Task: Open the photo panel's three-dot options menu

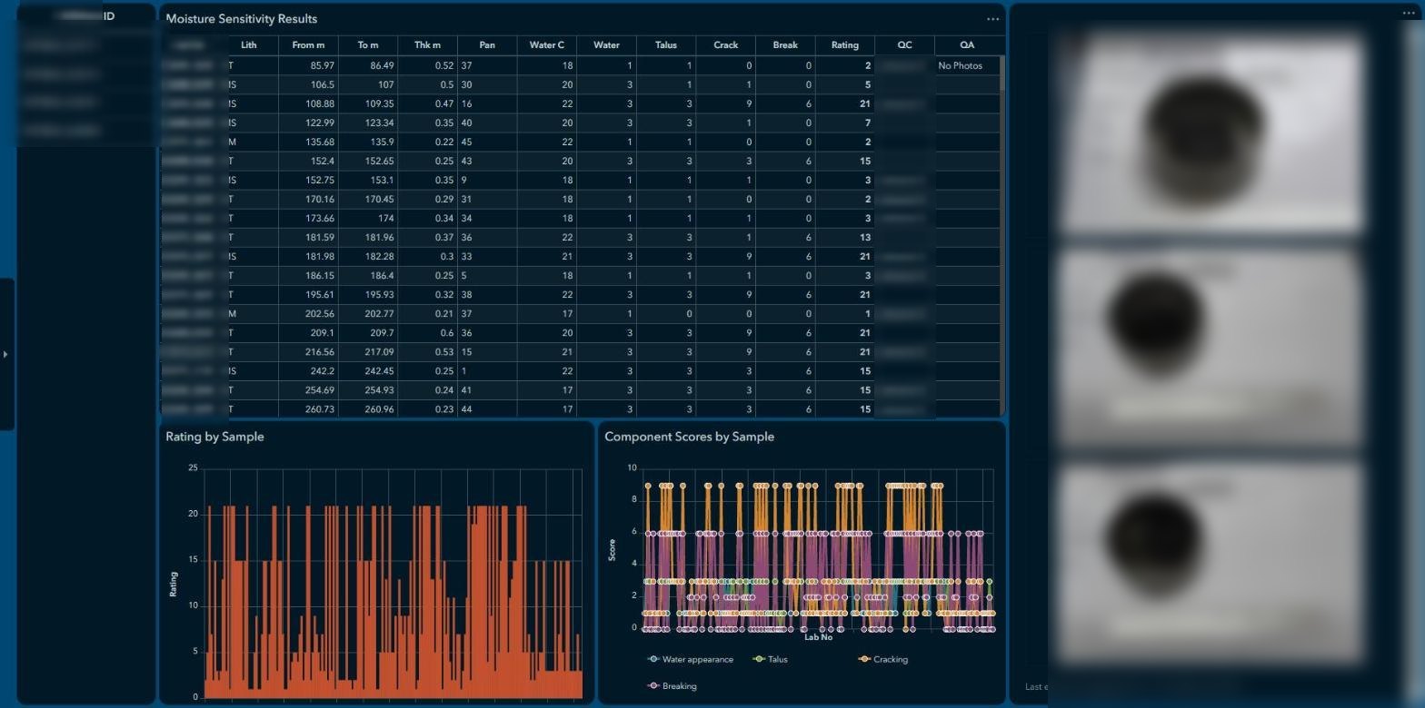Action: coord(1409,14)
